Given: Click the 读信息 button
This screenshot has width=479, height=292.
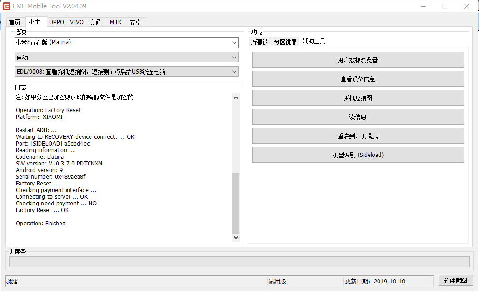Looking at the screenshot, I should pos(358,117).
